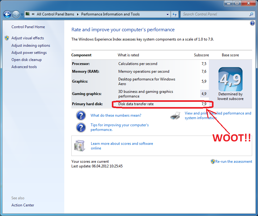Viewport: 258px width, 216px height.
Task: Click the Graphics: component label
Action: 80,81
